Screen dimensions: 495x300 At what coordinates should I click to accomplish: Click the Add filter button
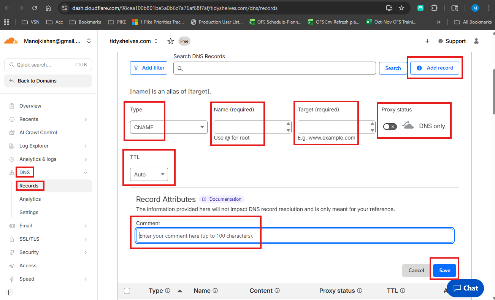pos(149,68)
